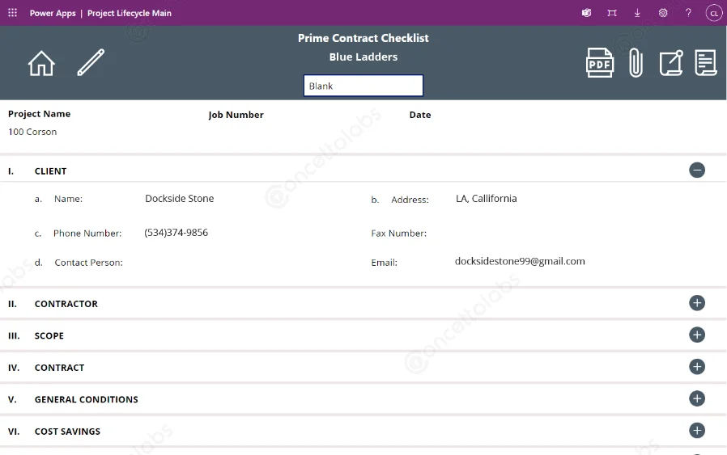Open the help question mark
This screenshot has height=455, width=727.
click(x=688, y=13)
